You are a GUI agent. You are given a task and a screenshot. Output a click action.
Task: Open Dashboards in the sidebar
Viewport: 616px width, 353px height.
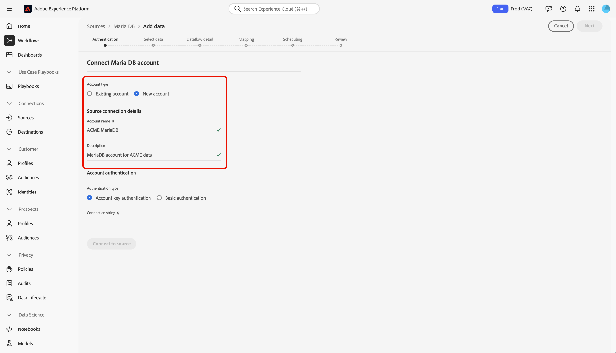pyautogui.click(x=30, y=55)
